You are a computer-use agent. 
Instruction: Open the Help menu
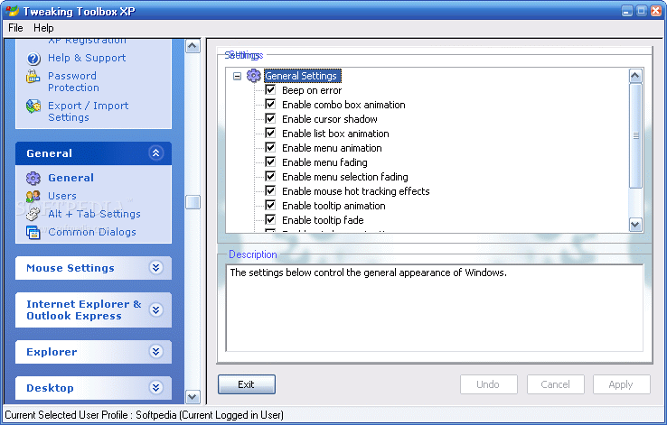tap(43, 28)
